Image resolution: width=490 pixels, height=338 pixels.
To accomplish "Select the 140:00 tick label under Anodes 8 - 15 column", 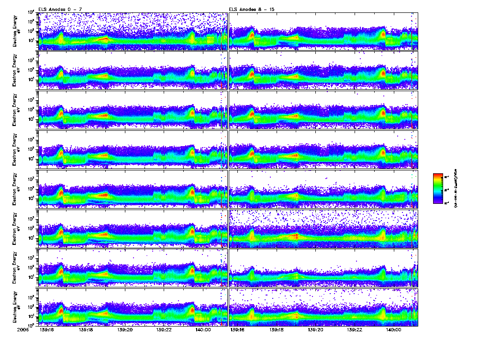I will [393, 329].
